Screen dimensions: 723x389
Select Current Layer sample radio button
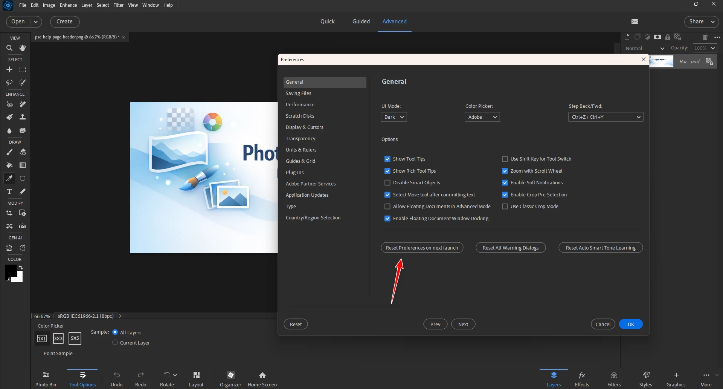[115, 342]
